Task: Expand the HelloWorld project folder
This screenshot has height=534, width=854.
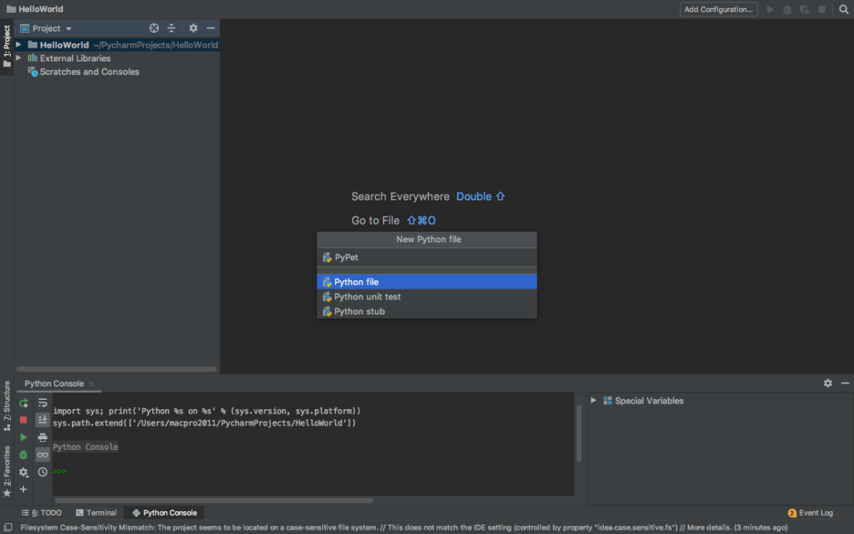Action: click(x=18, y=45)
